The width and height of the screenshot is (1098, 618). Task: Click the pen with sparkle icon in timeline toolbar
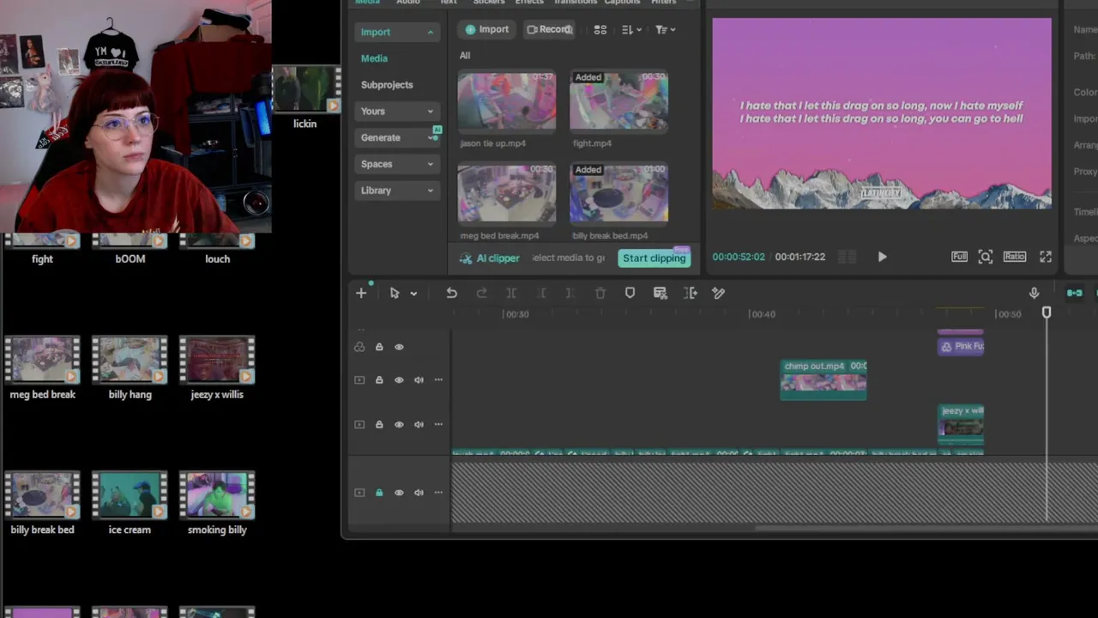[x=719, y=294]
